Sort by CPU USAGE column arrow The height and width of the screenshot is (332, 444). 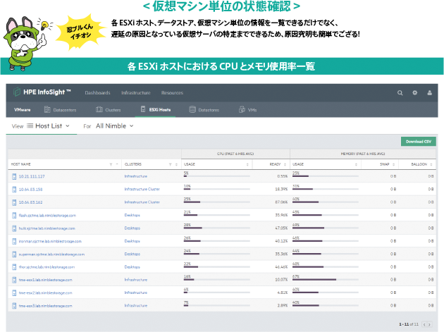(x=247, y=164)
